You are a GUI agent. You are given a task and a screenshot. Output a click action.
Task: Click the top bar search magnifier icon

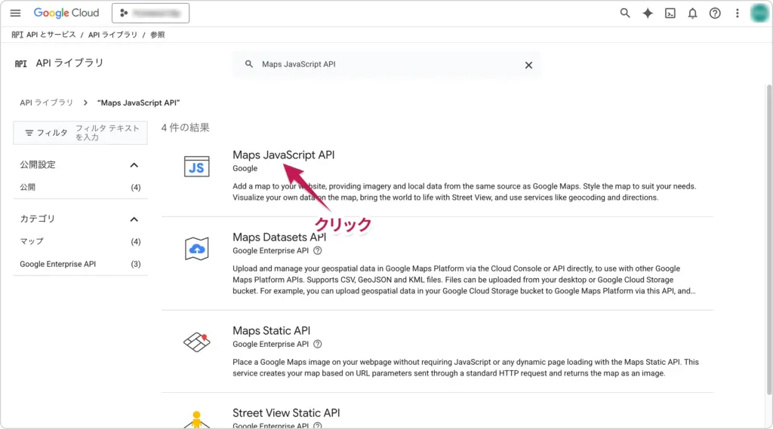[624, 14]
